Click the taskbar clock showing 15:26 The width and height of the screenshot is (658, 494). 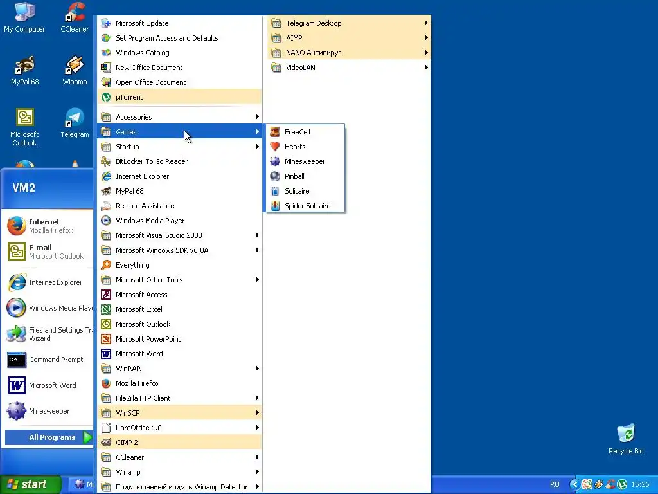[640, 484]
